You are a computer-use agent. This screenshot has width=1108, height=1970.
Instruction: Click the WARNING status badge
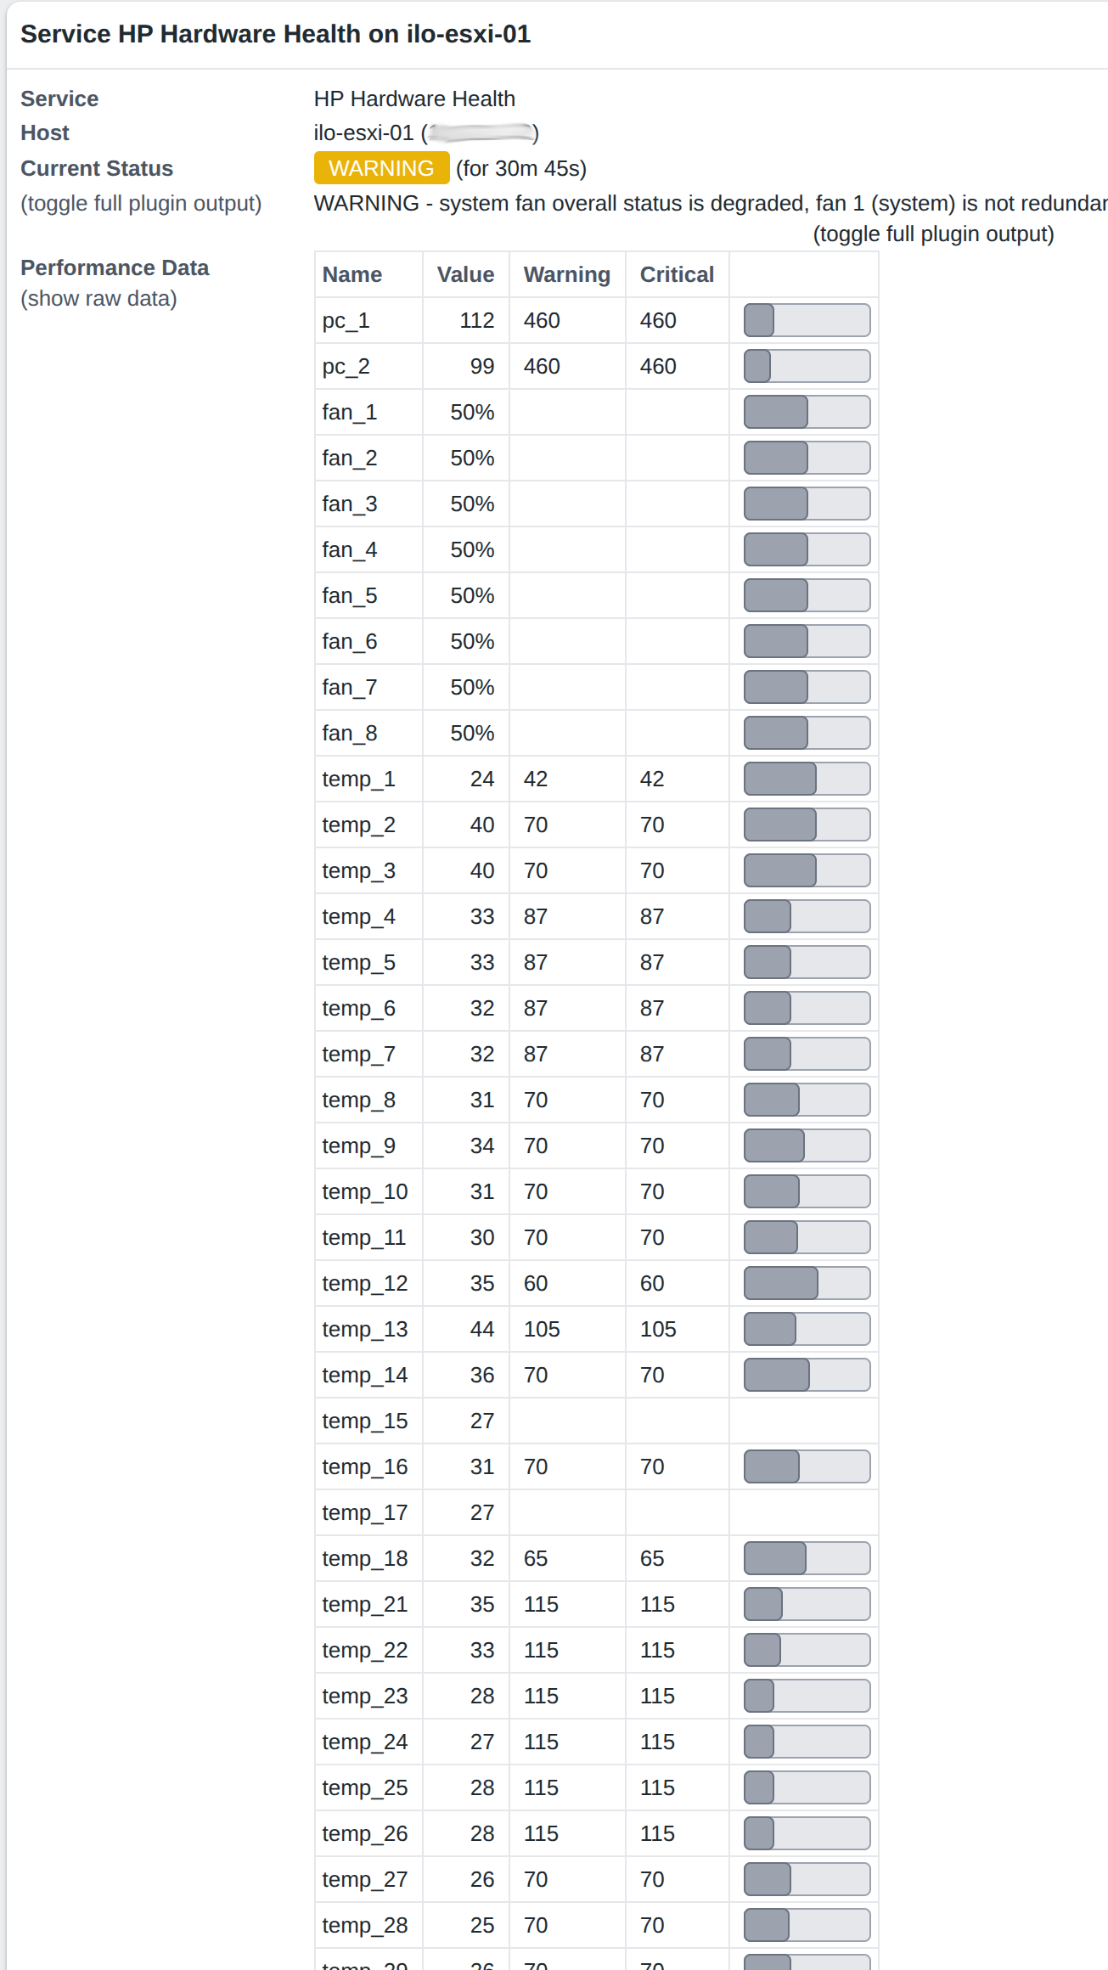coord(381,168)
